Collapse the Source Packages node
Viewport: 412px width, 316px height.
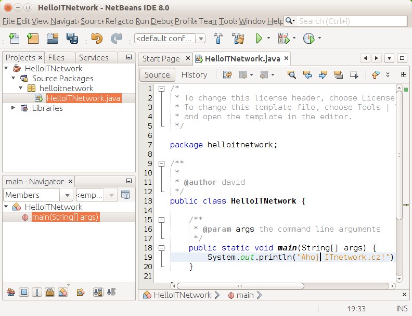14,78
